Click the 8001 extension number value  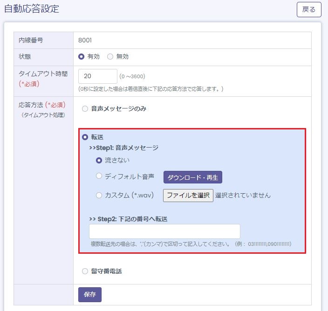point(85,41)
